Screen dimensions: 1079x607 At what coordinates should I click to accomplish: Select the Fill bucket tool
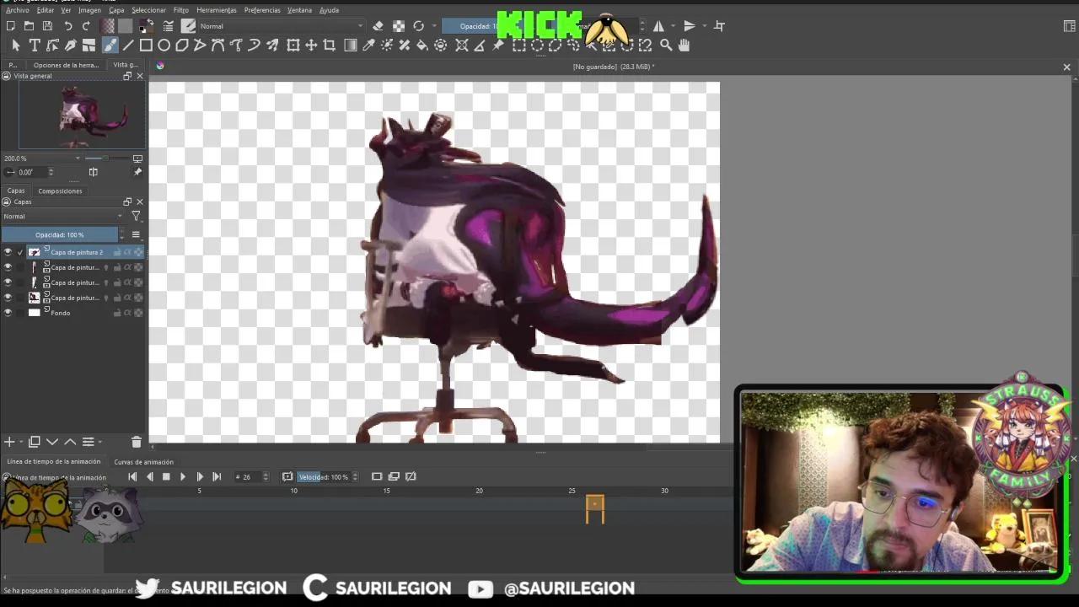[x=422, y=46]
